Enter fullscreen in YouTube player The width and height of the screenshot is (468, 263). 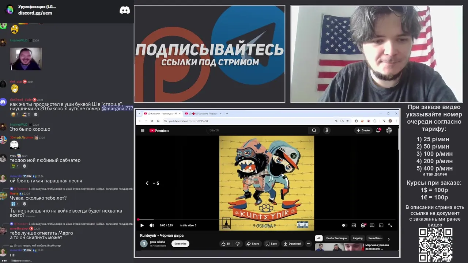(x=390, y=225)
